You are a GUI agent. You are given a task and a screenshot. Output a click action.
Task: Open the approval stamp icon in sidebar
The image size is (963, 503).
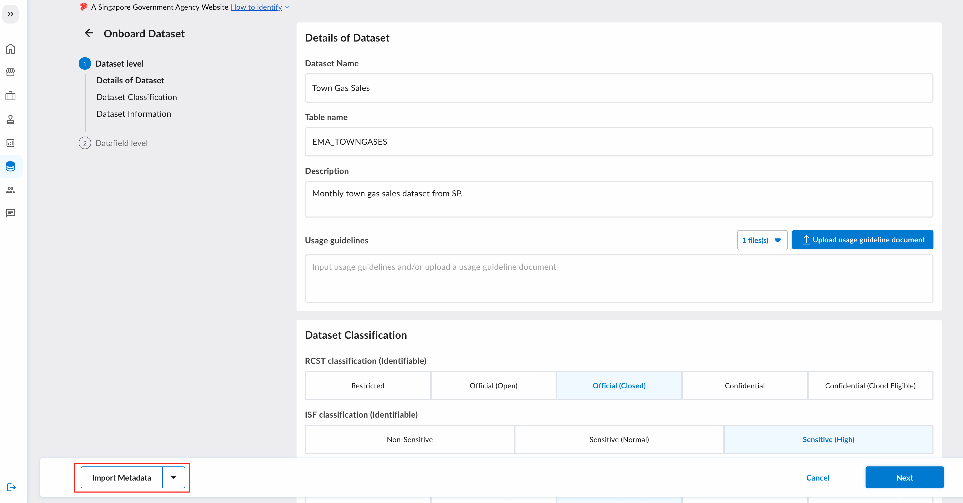[10, 120]
